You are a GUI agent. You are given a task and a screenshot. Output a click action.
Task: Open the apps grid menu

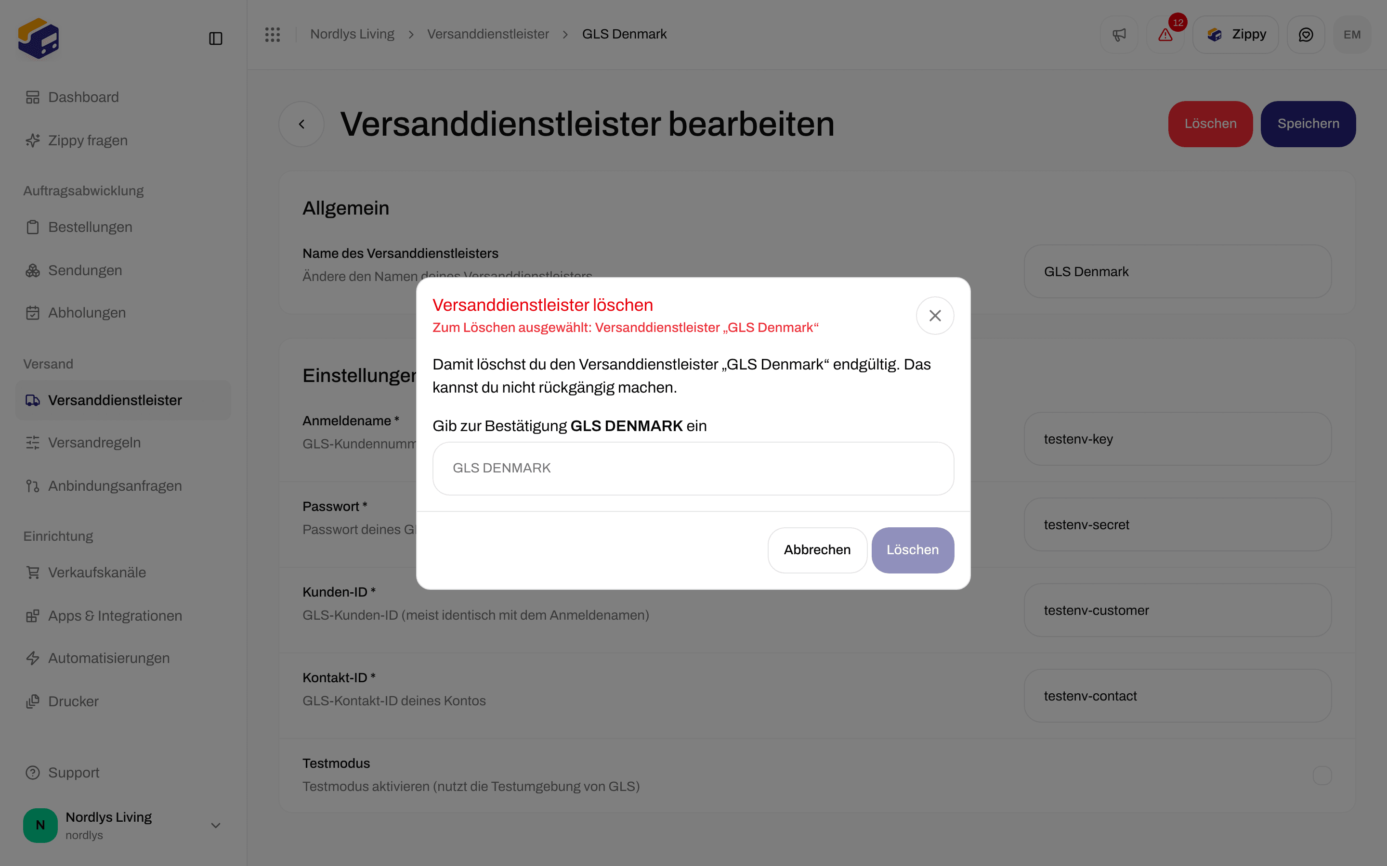tap(272, 34)
